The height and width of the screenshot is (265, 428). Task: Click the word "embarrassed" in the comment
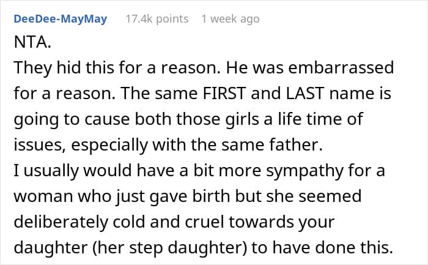point(341,67)
